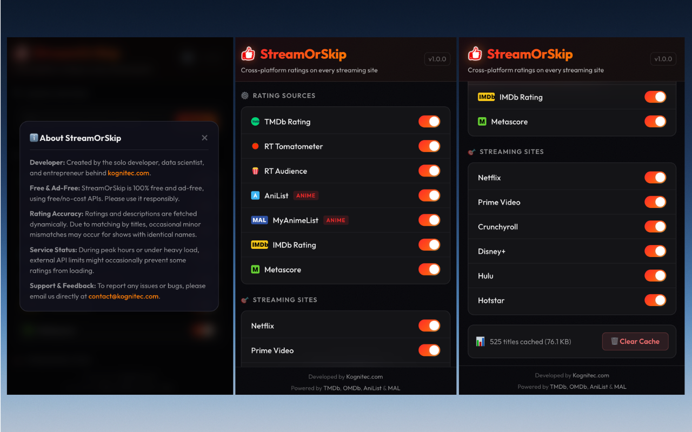Disable the Crunchyroll switch
Viewport: 692px width, 432px height.
point(655,227)
